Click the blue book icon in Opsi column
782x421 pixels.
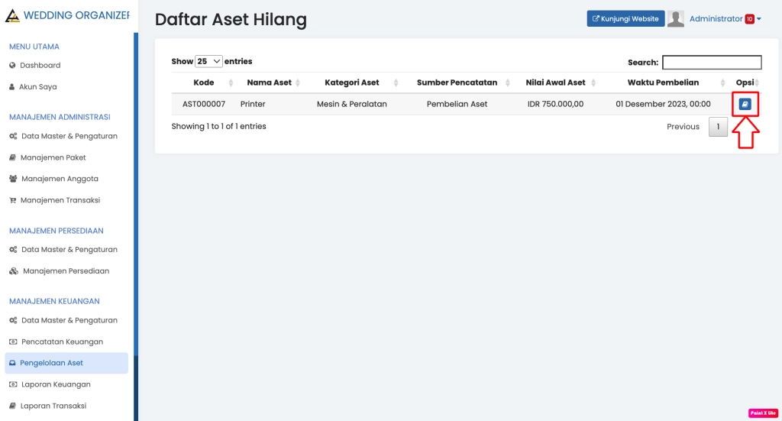click(745, 104)
